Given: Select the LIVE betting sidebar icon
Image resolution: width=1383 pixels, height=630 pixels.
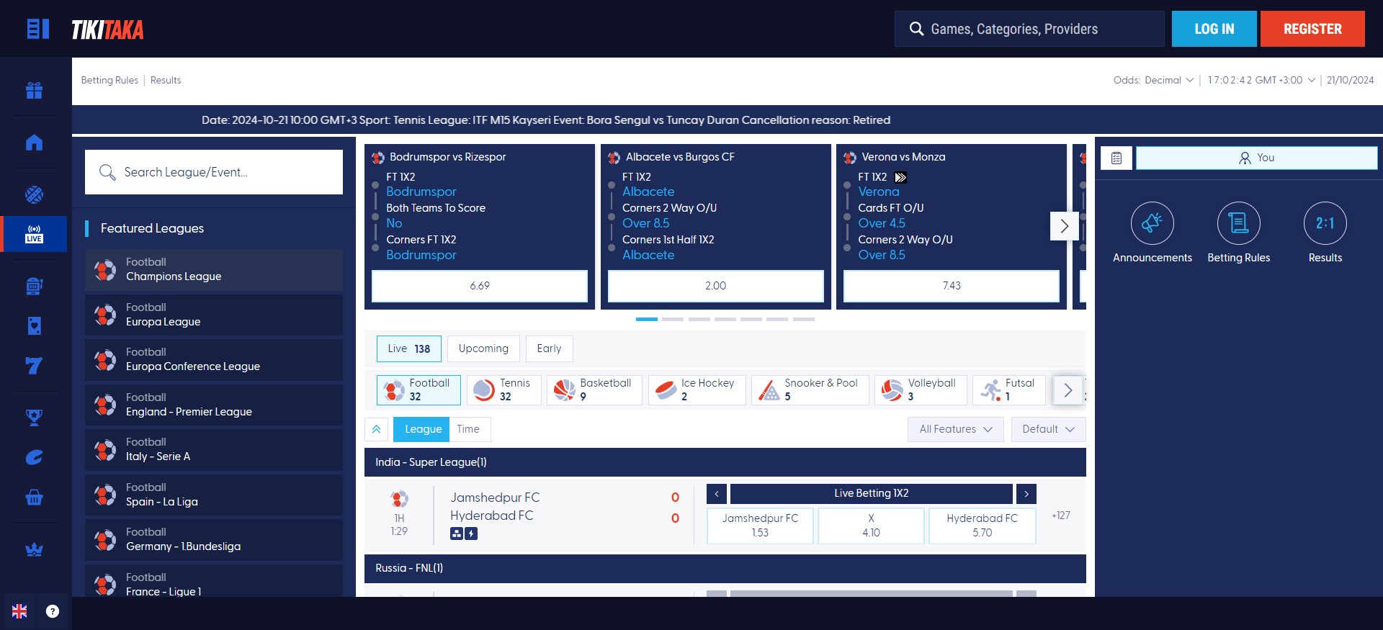Looking at the screenshot, I should click(34, 234).
